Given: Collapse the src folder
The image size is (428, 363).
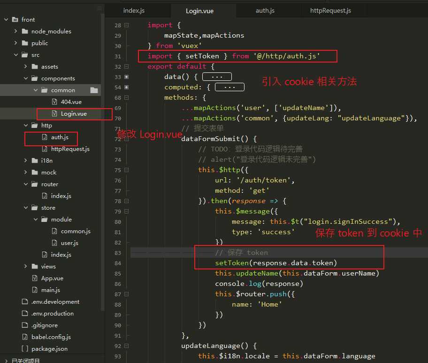Looking at the screenshot, I should [16, 55].
